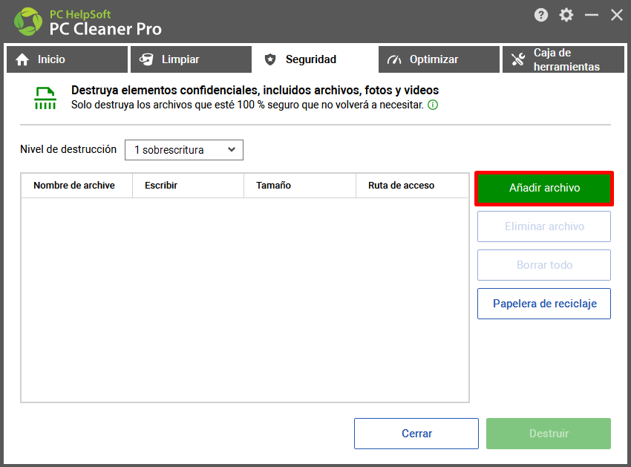The width and height of the screenshot is (631, 467).
Task: Click the green info circle icon
Action: [x=433, y=105]
